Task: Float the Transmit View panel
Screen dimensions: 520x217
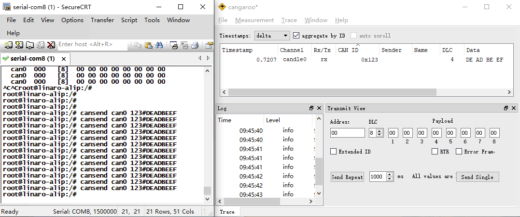Action: pyautogui.click(x=506, y=108)
